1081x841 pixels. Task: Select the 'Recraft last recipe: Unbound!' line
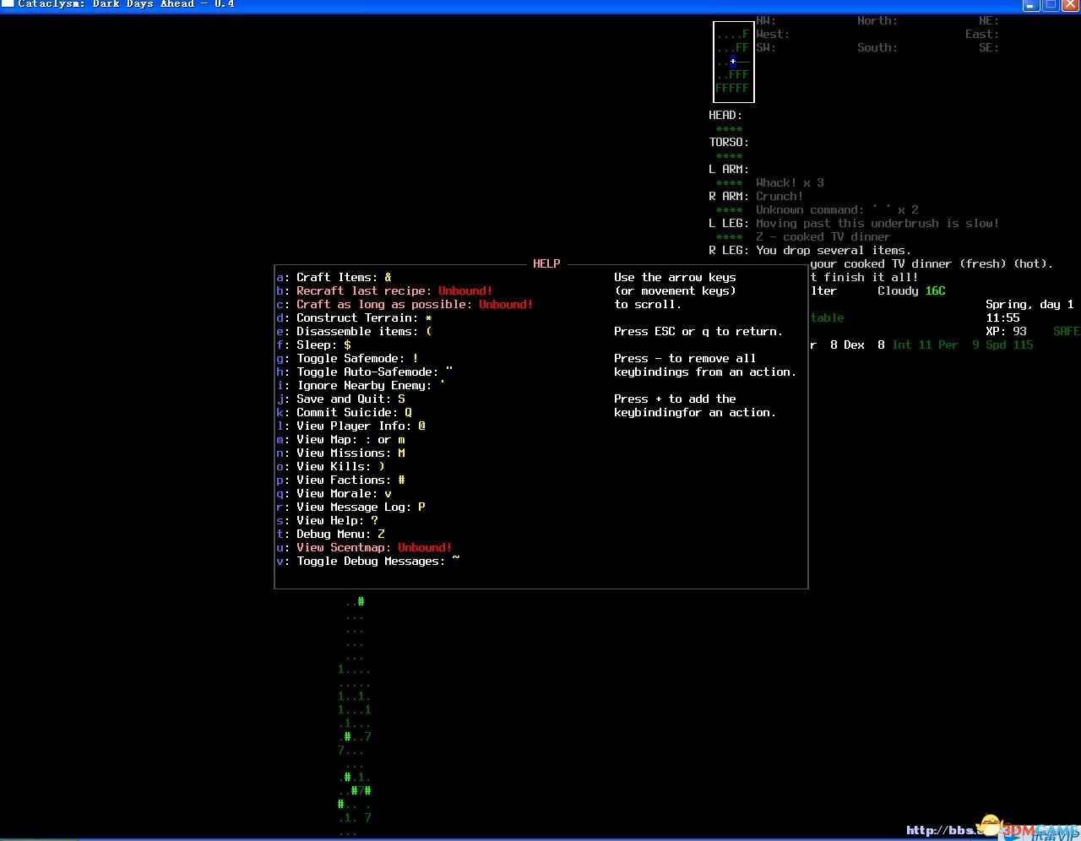point(384,290)
